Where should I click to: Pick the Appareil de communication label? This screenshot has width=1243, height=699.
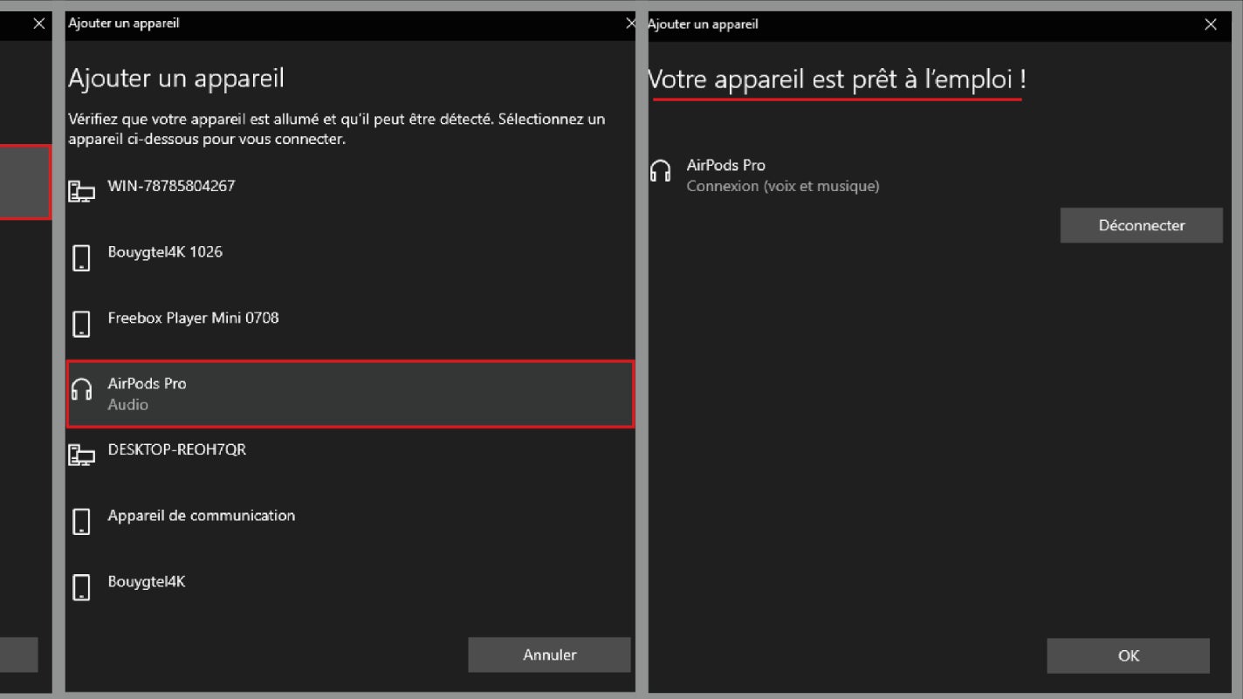201,516
